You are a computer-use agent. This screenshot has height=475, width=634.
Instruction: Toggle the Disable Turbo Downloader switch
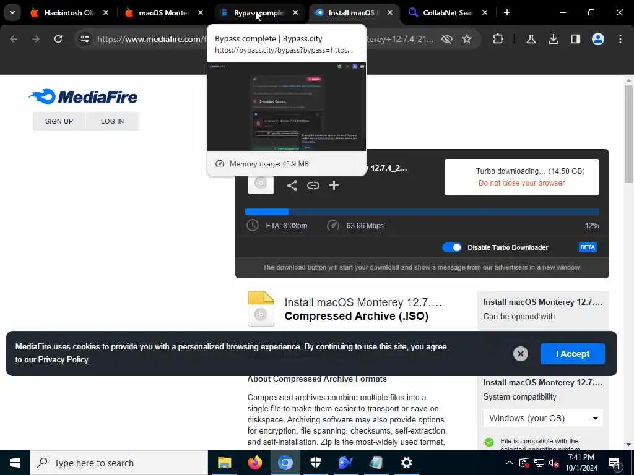[x=451, y=247]
